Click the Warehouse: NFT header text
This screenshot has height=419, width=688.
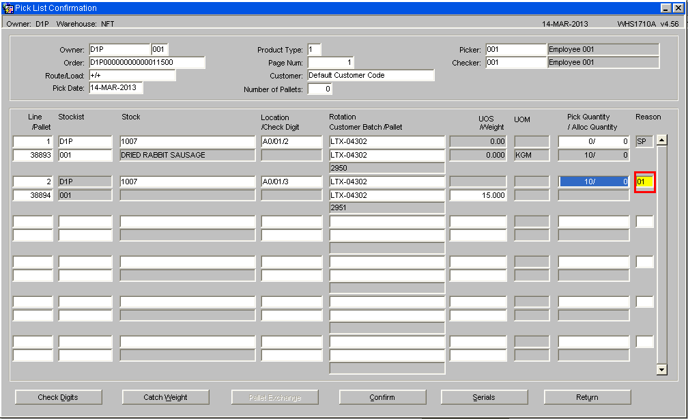coord(85,24)
